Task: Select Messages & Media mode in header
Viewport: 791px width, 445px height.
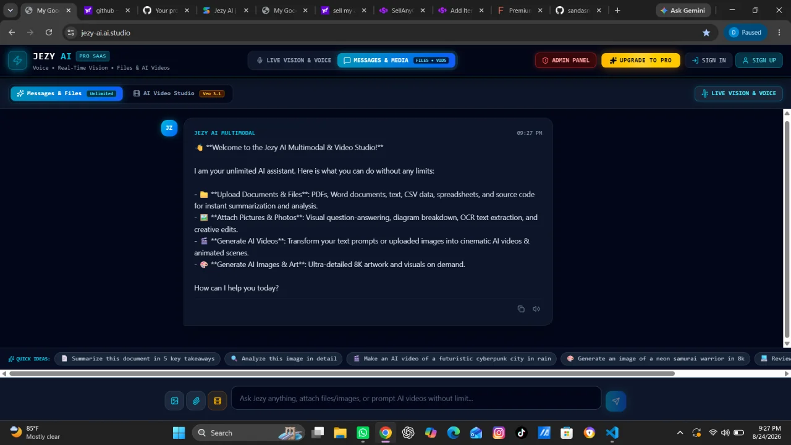Action: tap(396, 61)
